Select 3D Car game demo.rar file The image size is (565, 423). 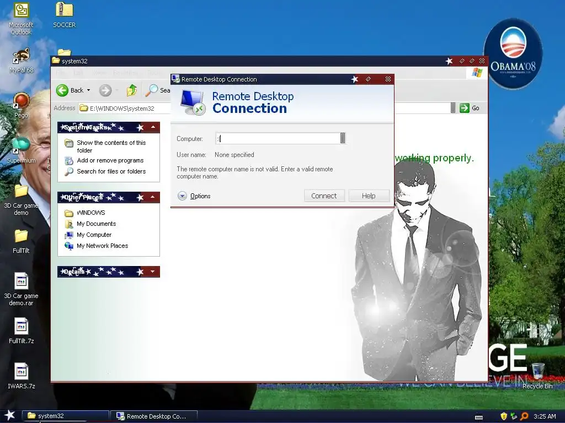21,289
